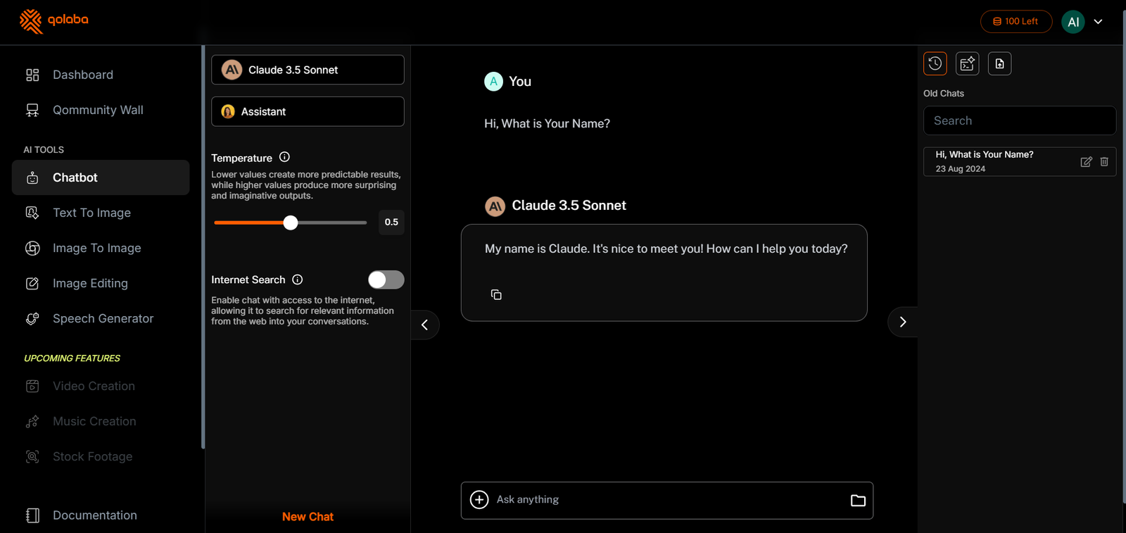Screen dimensions: 1126x533
Task: Open the Assistant persona selector
Action: tap(308, 111)
